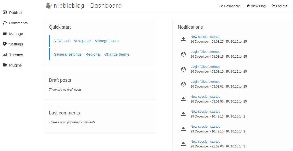Click the sad face icon beside 03:03:19 failed login
293x151 pixels.
[x=183, y=54]
